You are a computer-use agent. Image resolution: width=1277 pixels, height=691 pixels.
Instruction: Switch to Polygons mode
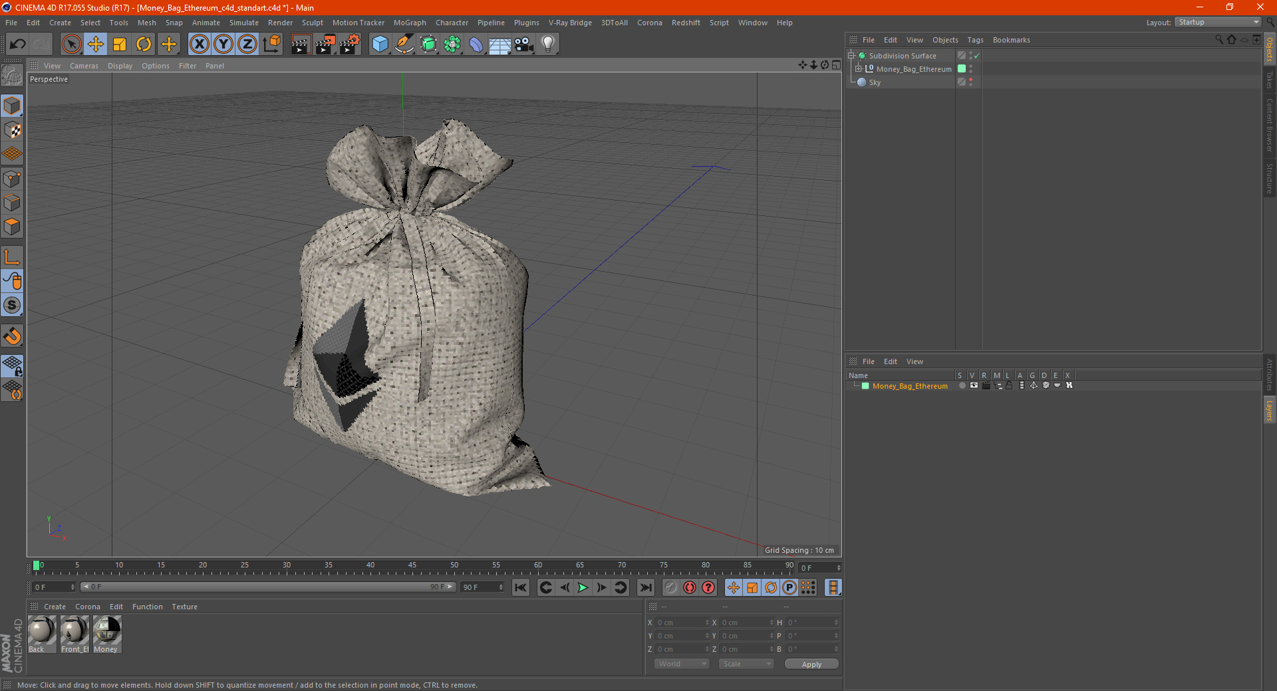point(12,227)
